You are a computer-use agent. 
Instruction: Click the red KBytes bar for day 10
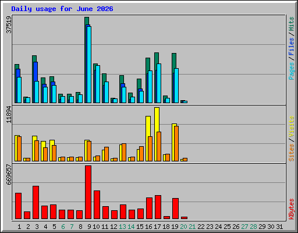coord(97,204)
